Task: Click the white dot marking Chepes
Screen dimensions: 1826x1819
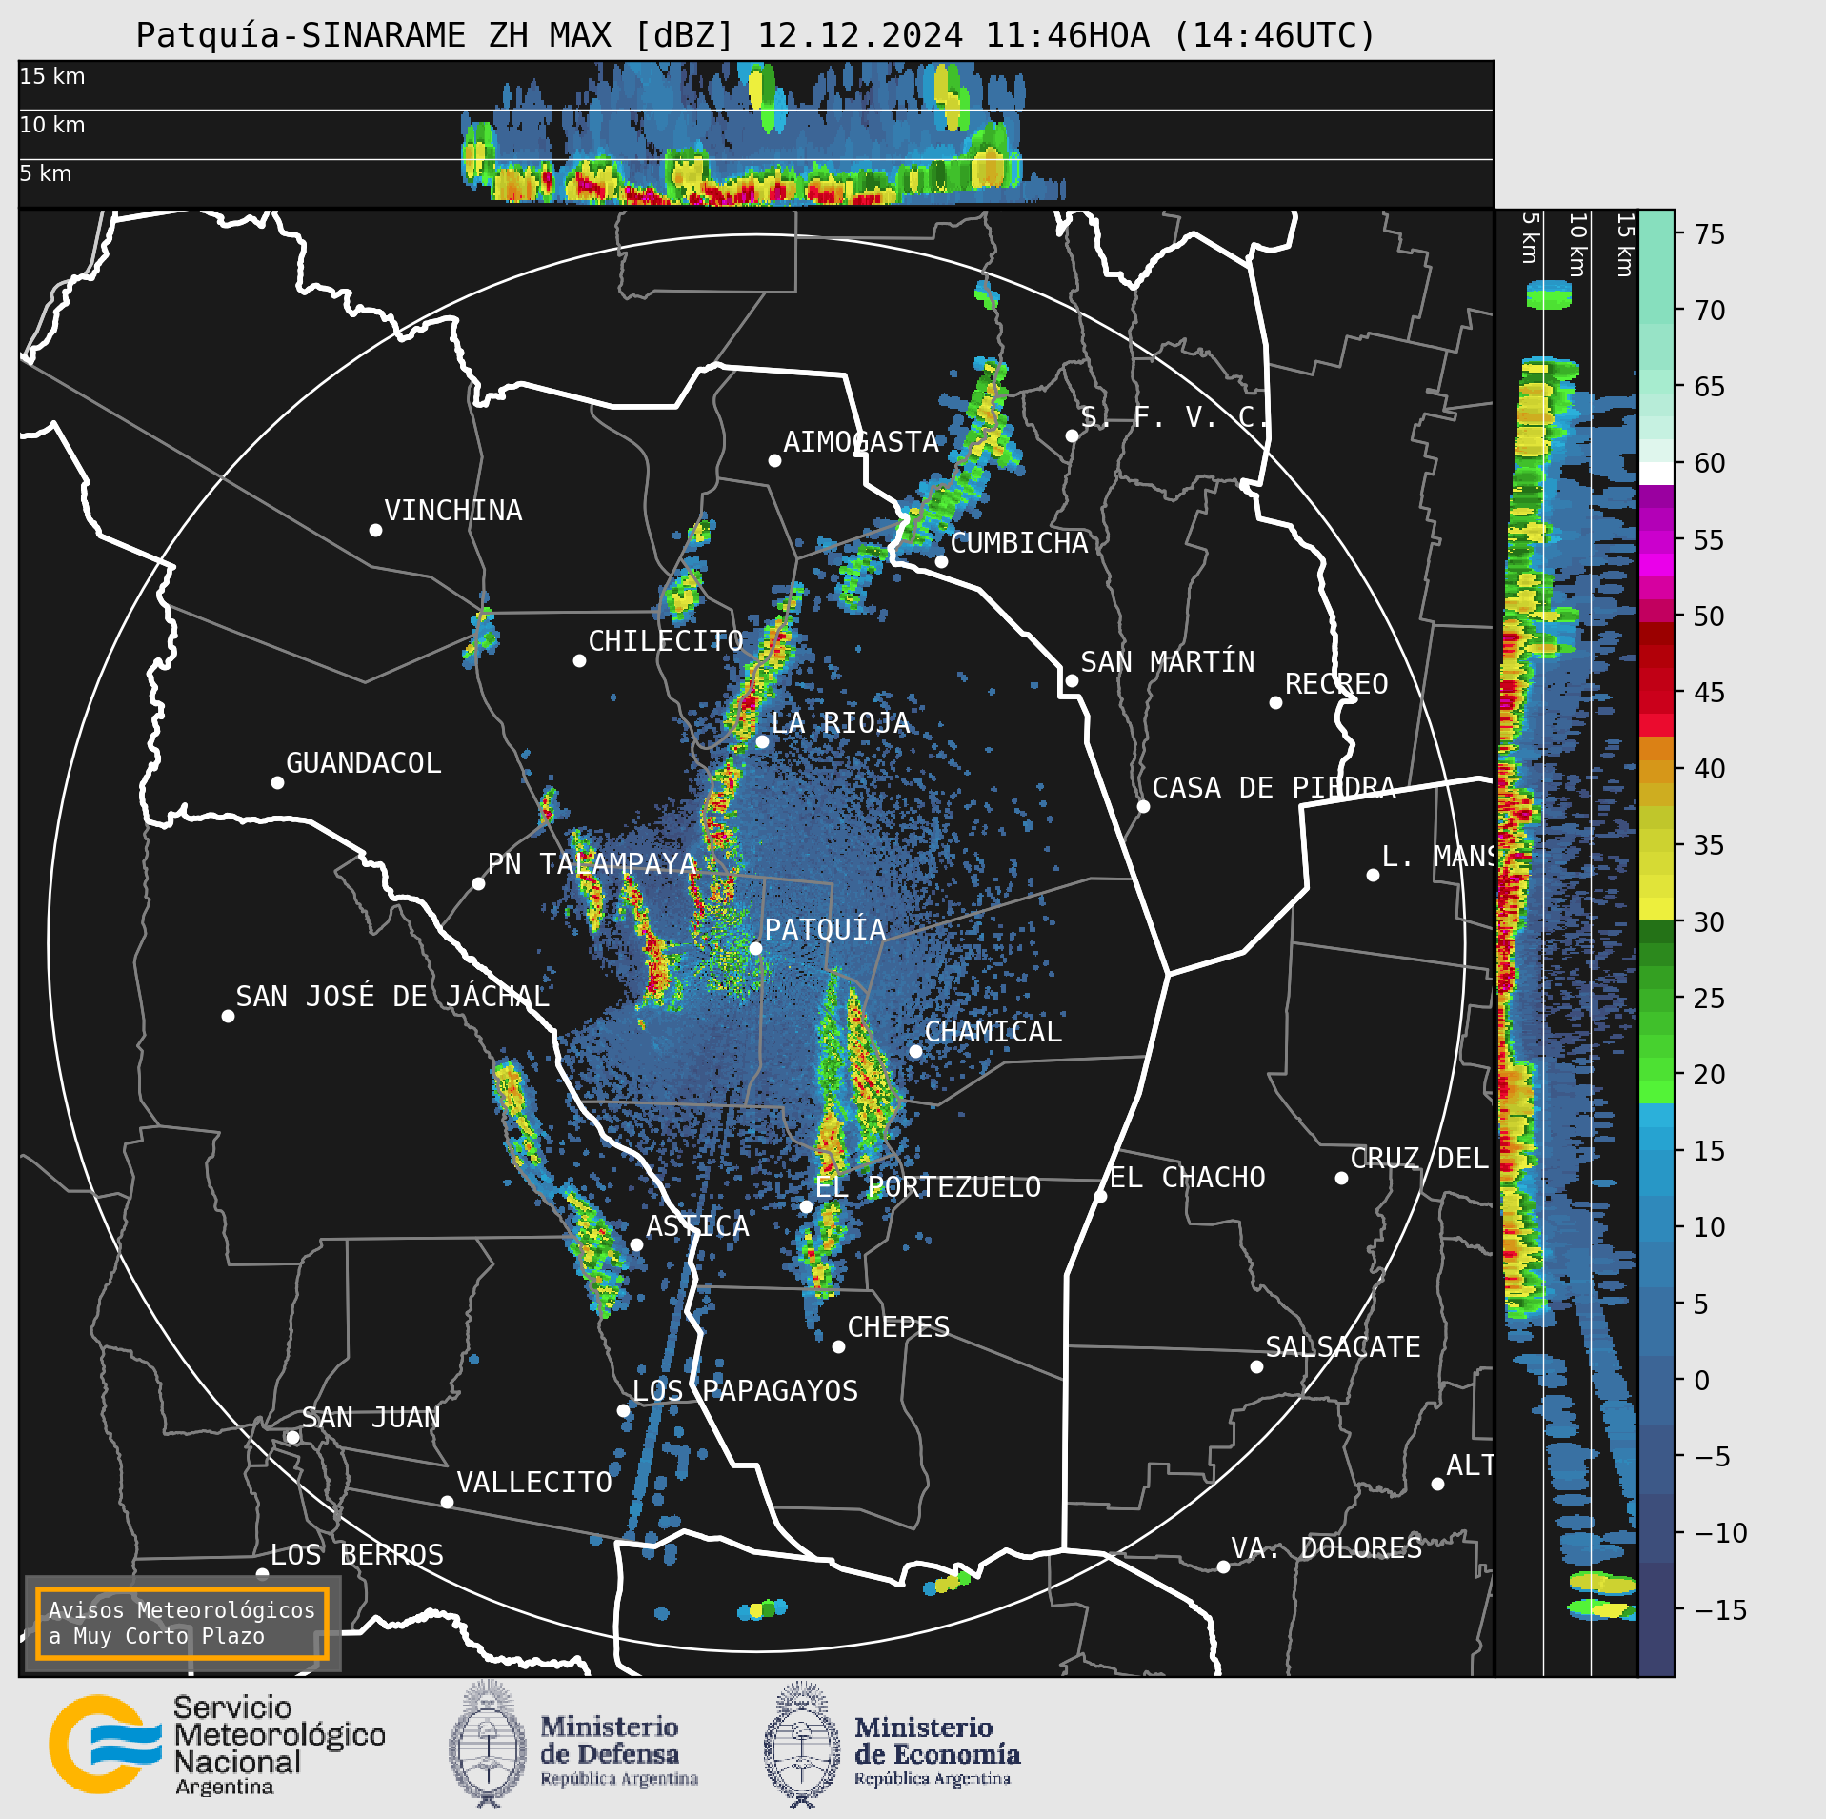Action: click(x=838, y=1346)
